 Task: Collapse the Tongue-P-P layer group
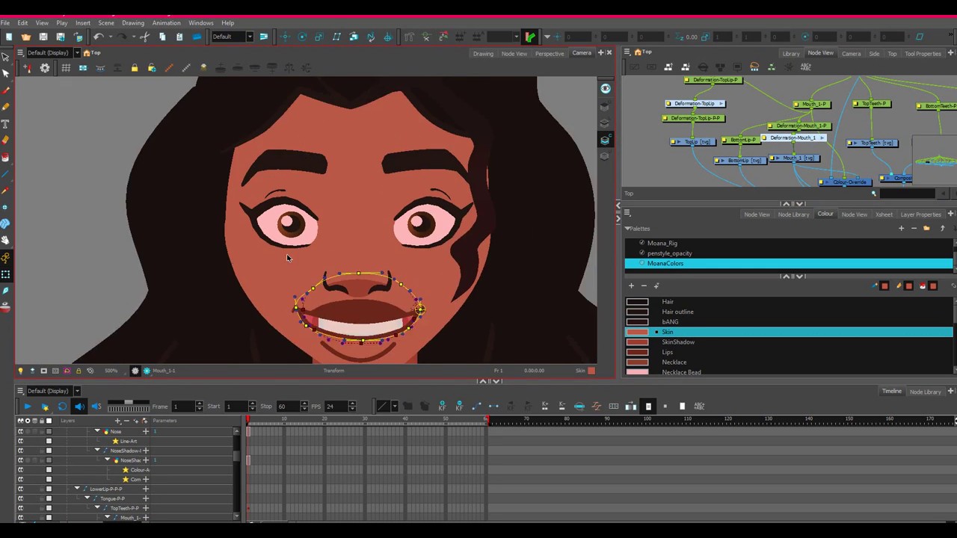point(87,498)
